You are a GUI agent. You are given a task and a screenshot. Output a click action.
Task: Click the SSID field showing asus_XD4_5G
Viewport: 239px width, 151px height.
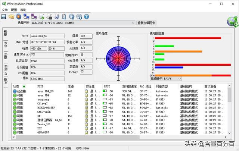coord(47,36)
